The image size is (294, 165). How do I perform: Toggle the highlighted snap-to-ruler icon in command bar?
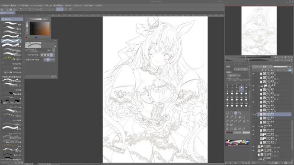58,9
